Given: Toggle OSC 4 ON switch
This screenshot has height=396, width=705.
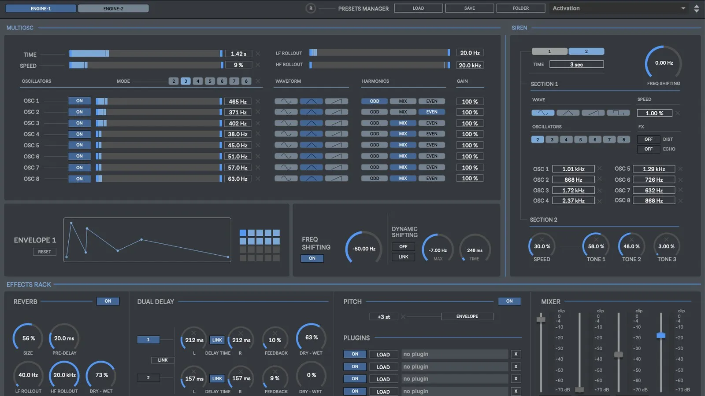Looking at the screenshot, I should point(79,134).
